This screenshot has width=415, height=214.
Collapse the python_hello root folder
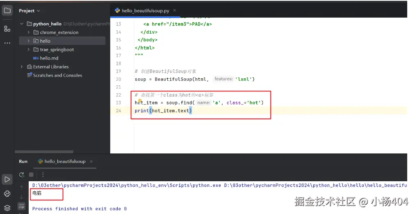click(22, 24)
